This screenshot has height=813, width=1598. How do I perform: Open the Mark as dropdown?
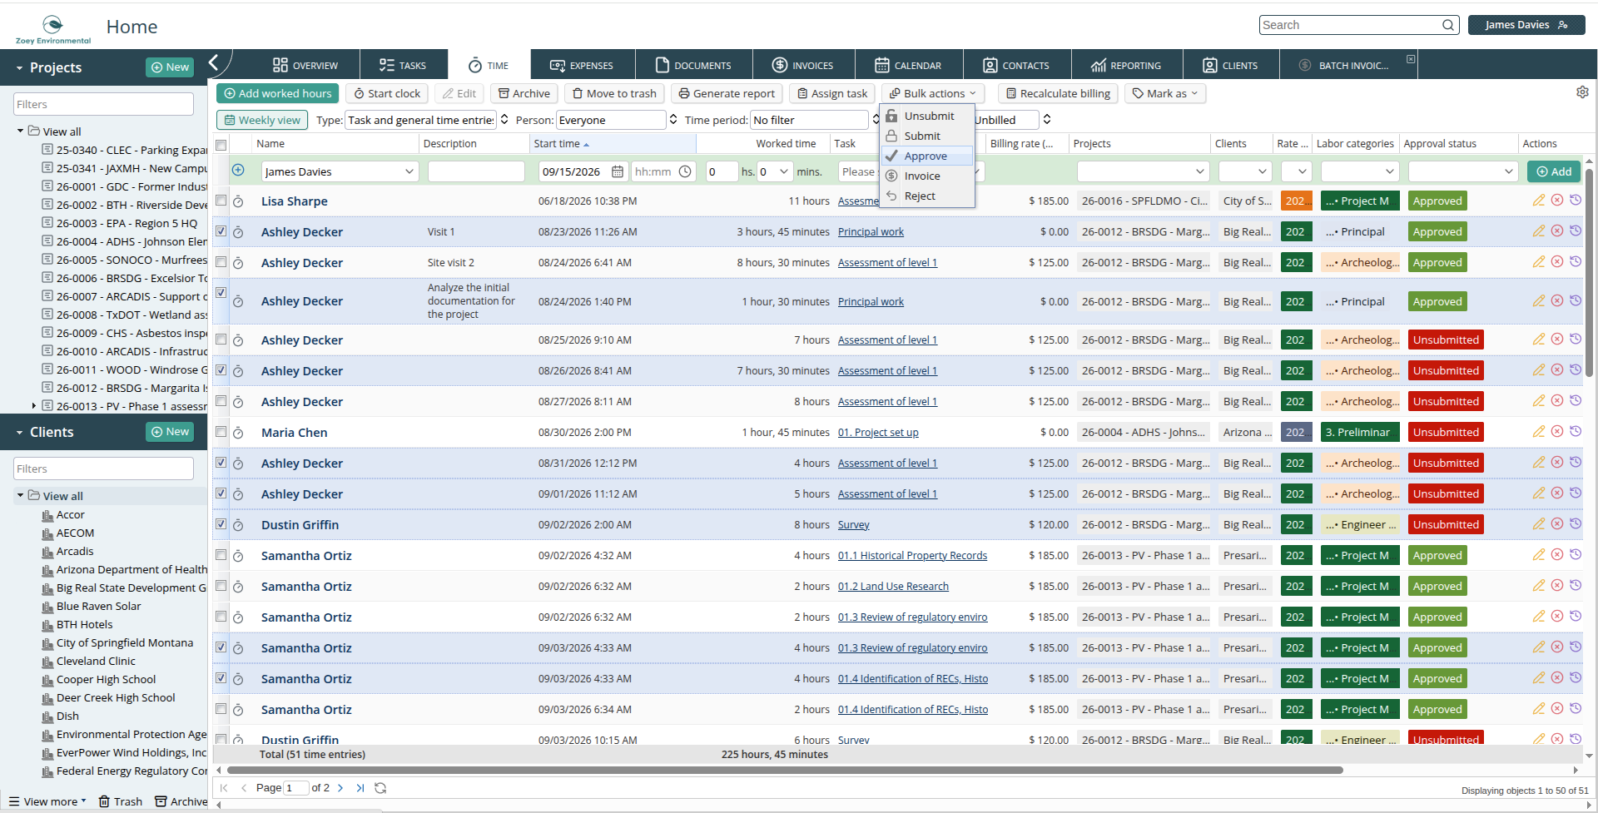tap(1165, 93)
